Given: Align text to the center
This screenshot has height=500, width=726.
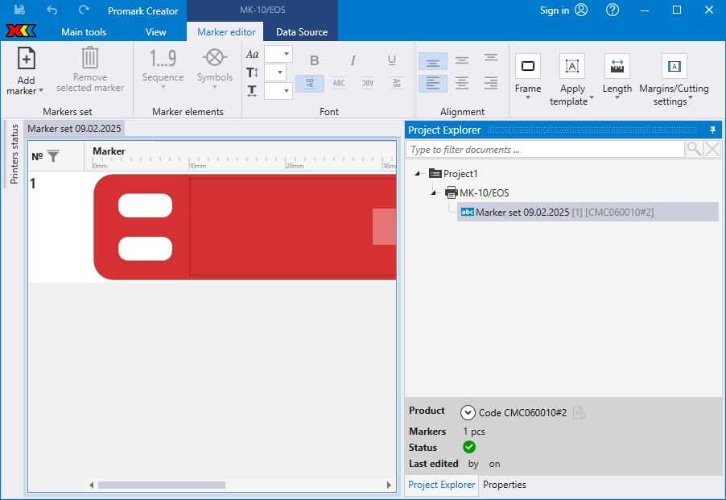Looking at the screenshot, I should coord(462,84).
